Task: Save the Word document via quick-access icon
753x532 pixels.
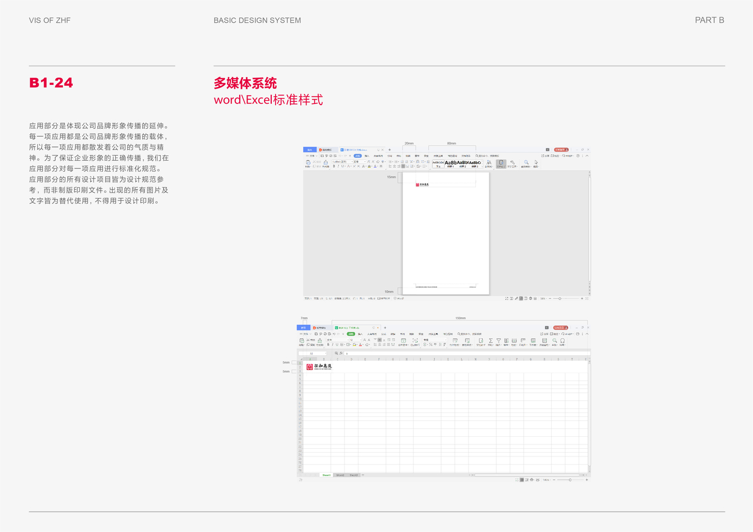Action: point(322,156)
